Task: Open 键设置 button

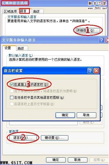Action: [x=54, y=138]
